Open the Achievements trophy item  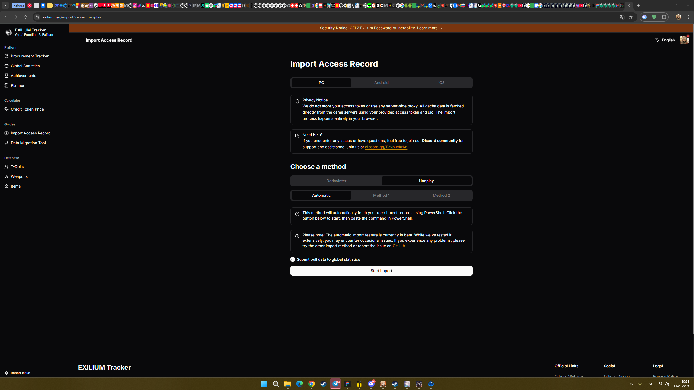[x=23, y=76]
